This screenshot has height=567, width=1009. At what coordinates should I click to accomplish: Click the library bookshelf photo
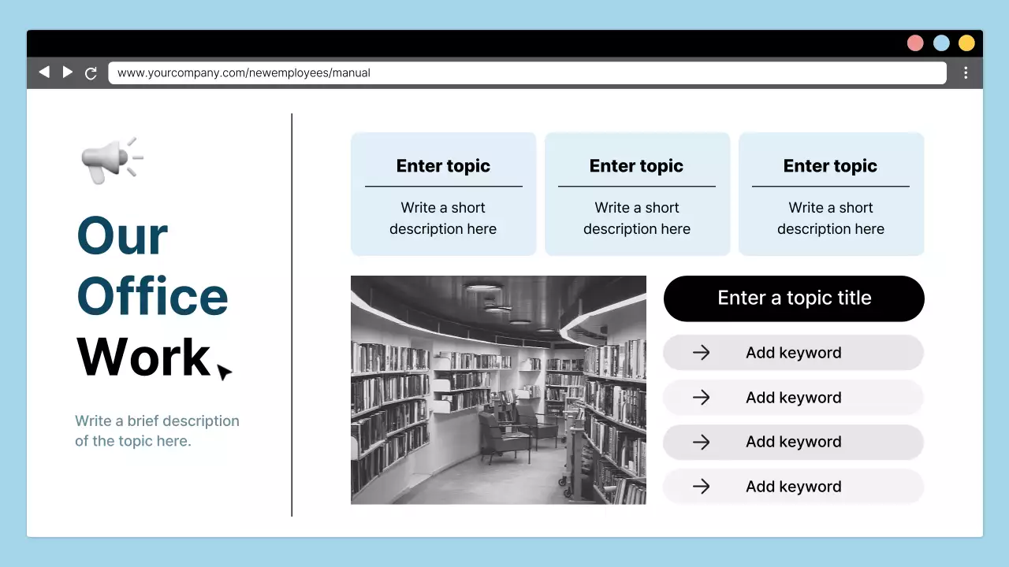point(498,390)
